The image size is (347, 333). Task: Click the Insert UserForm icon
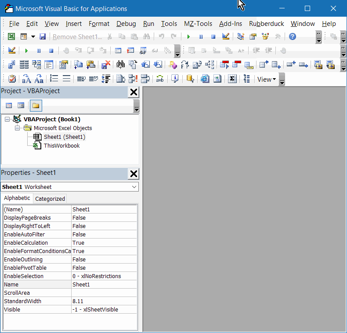pyautogui.click(x=23, y=36)
